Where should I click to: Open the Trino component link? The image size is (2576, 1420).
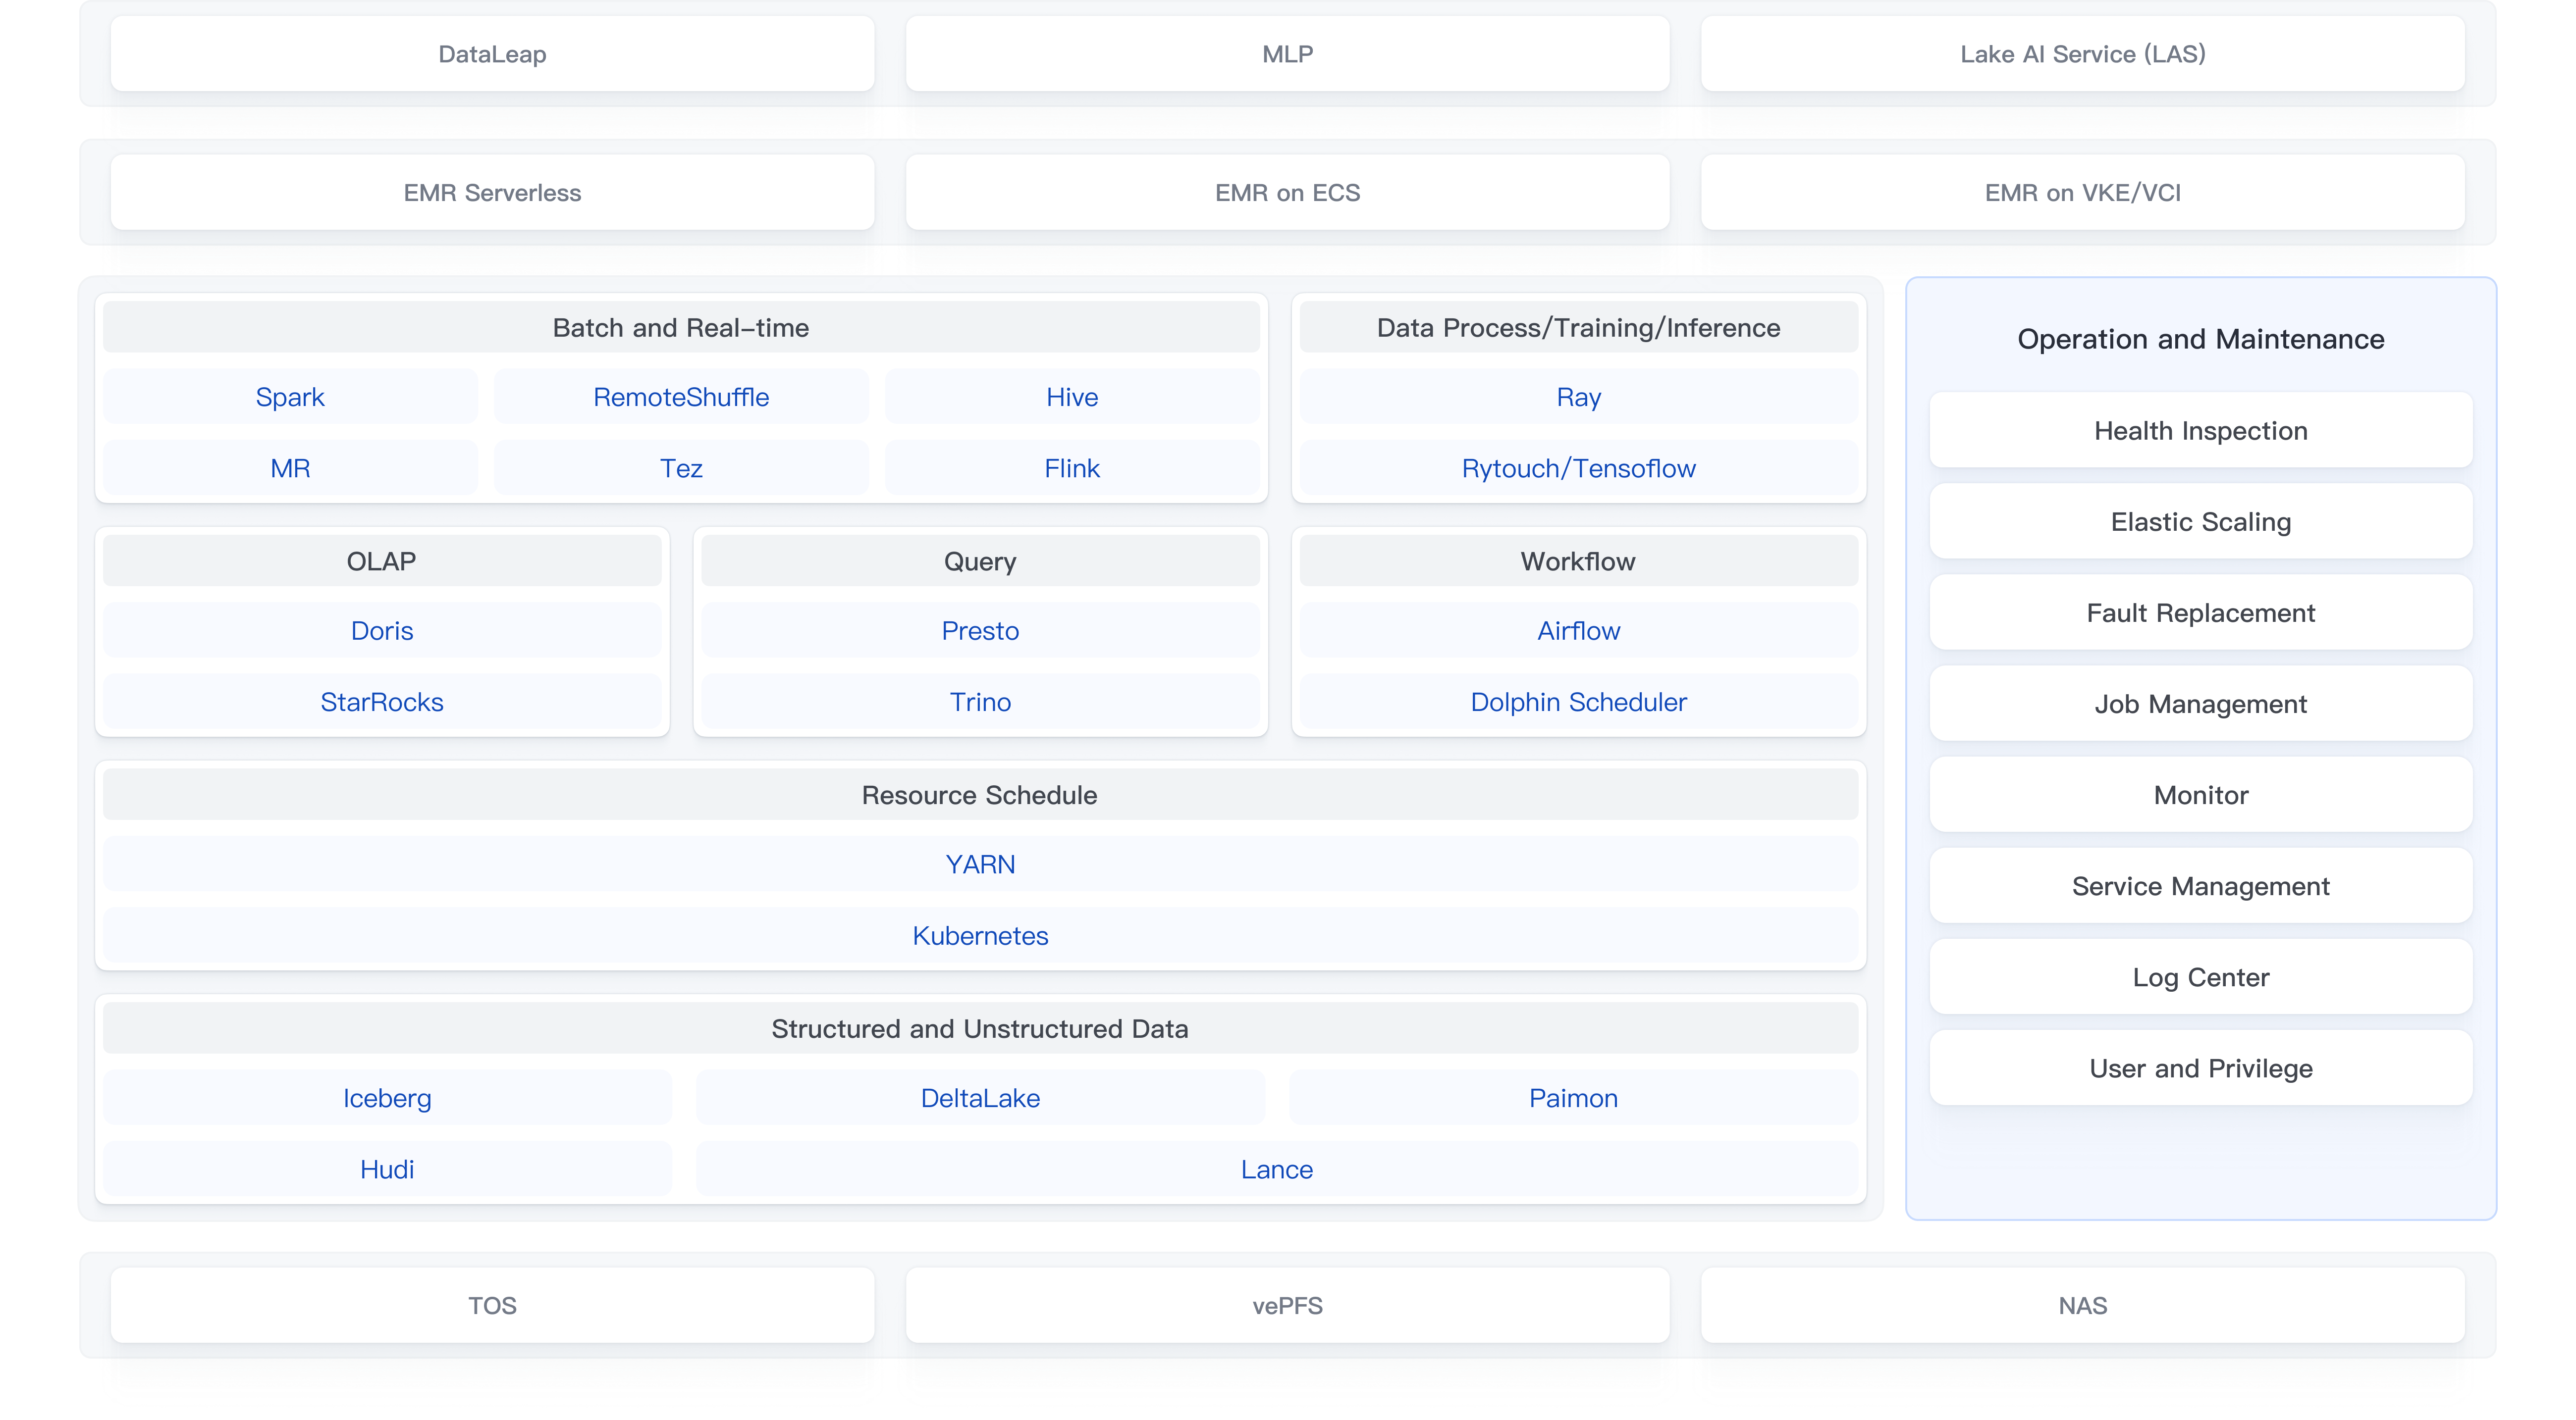[x=980, y=702]
